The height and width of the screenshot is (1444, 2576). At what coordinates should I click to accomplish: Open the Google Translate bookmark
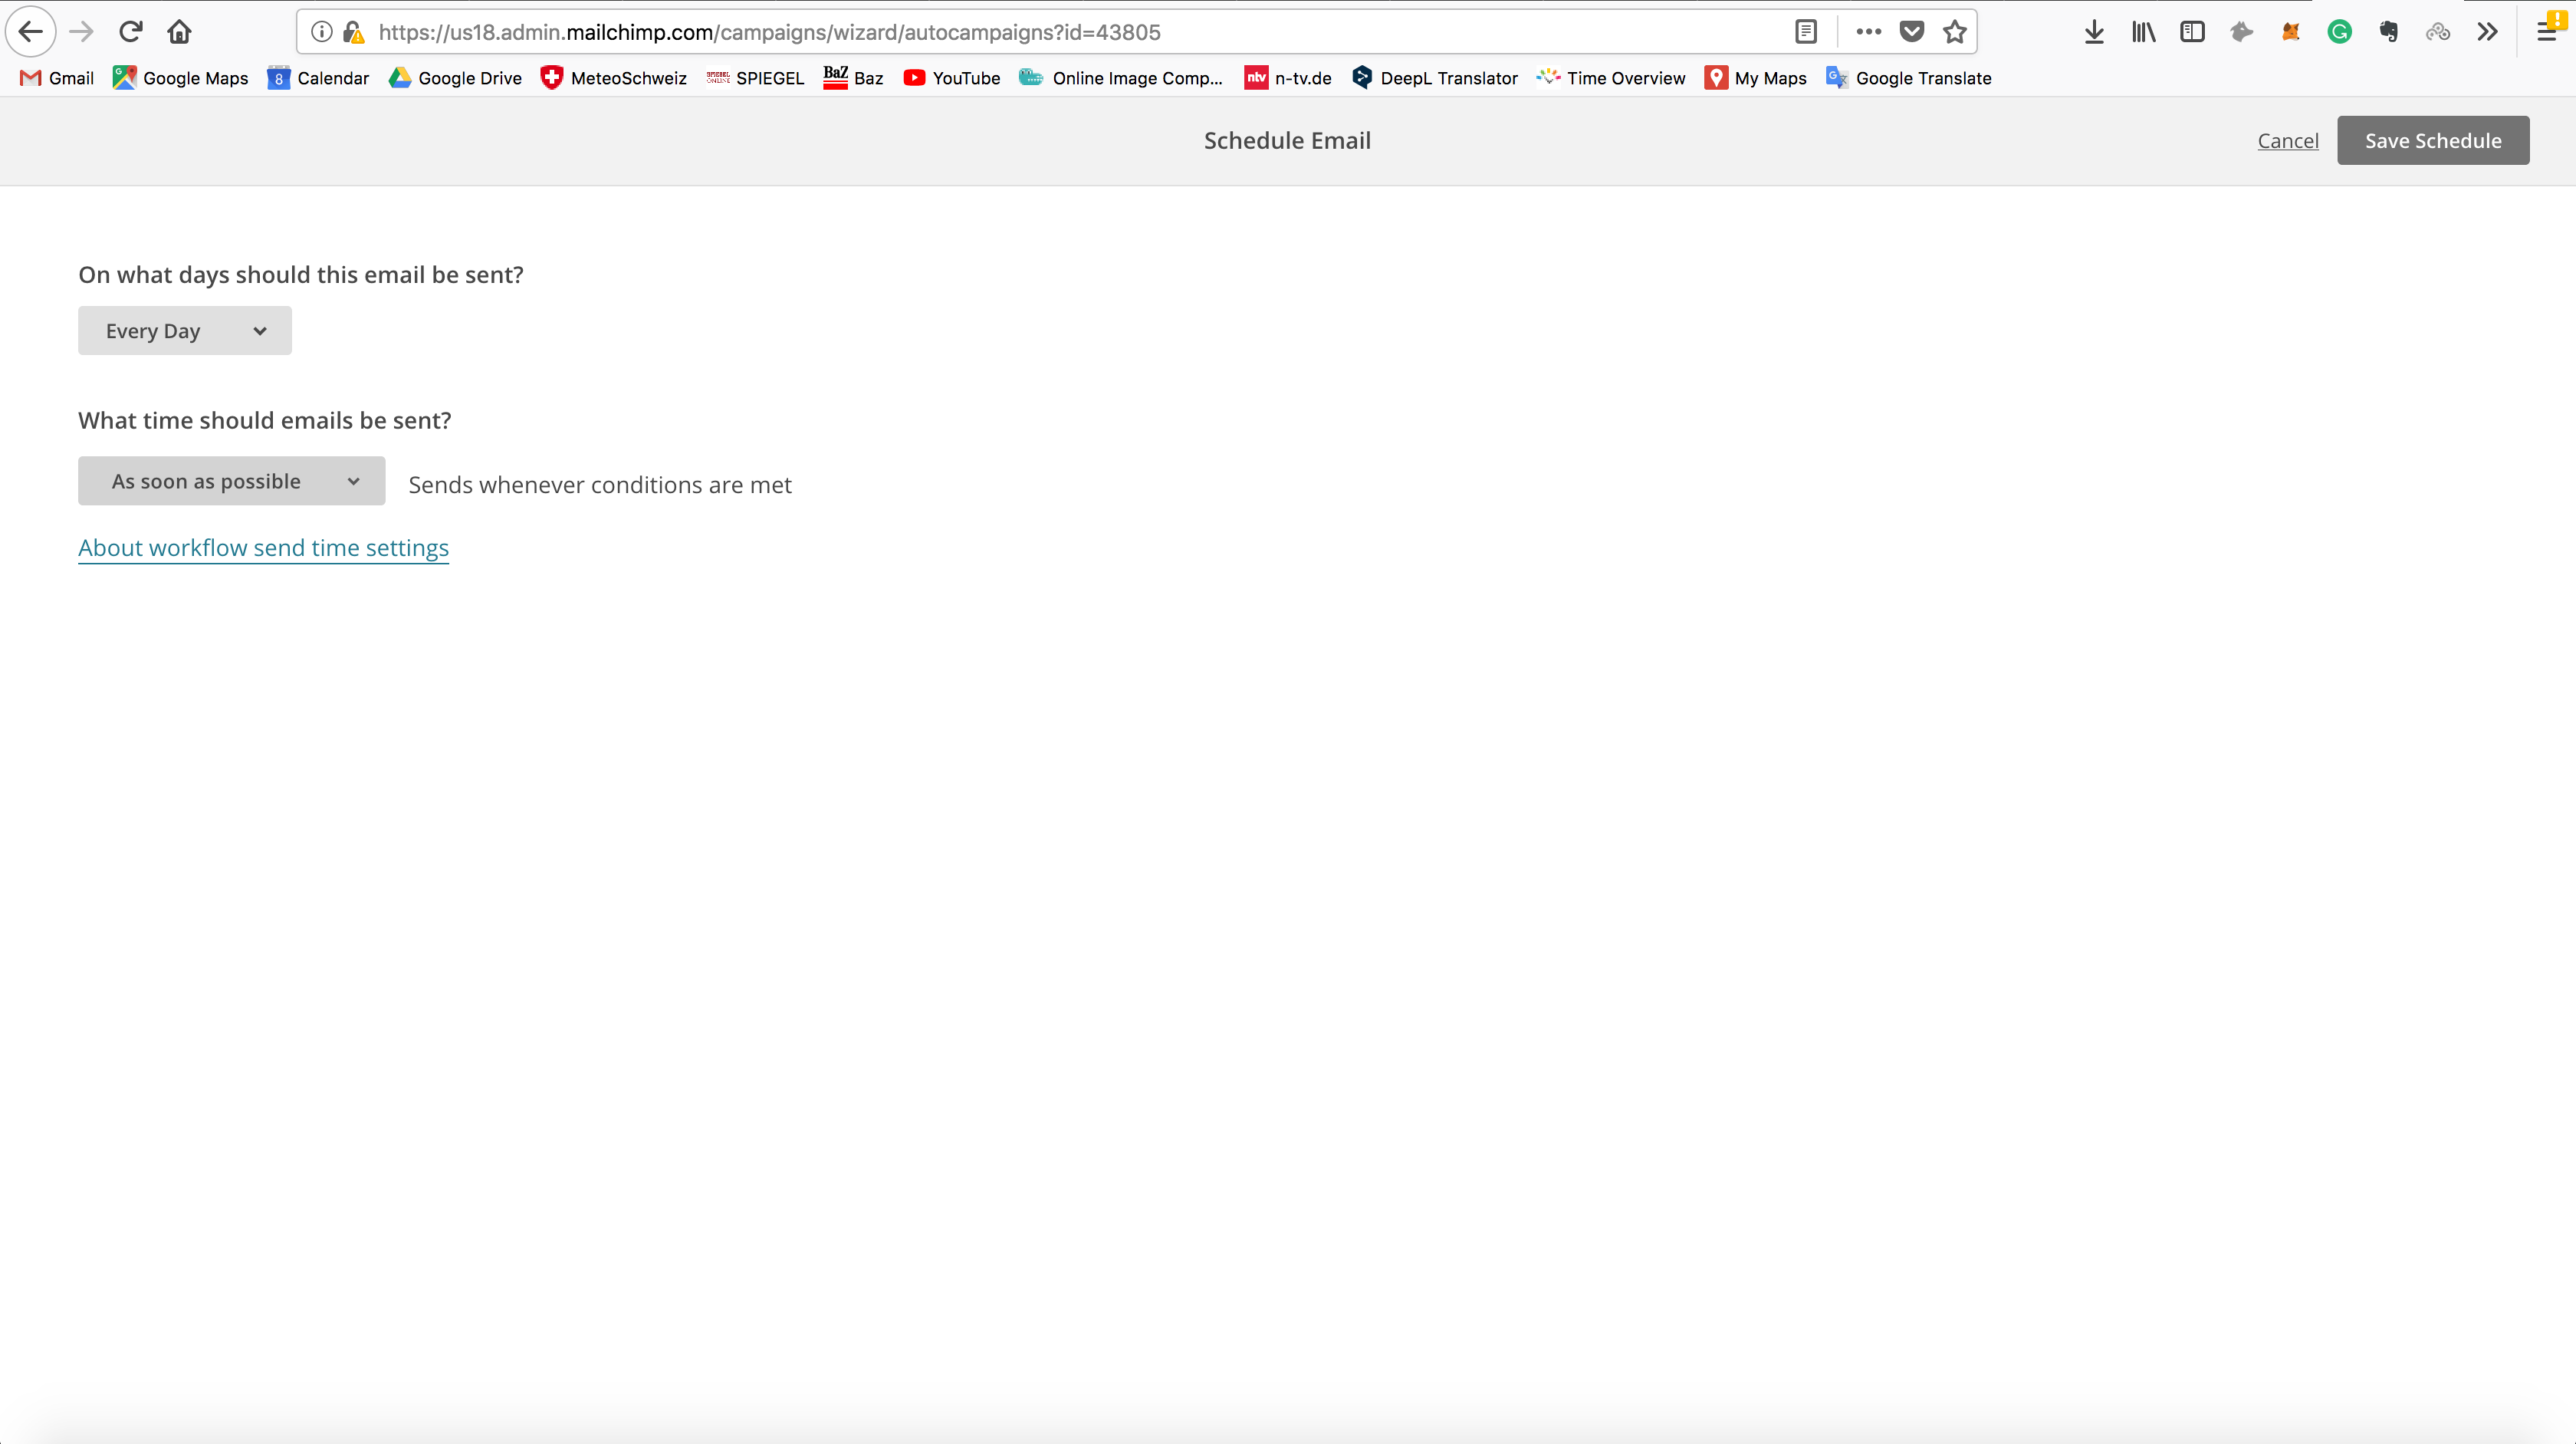click(x=1908, y=78)
